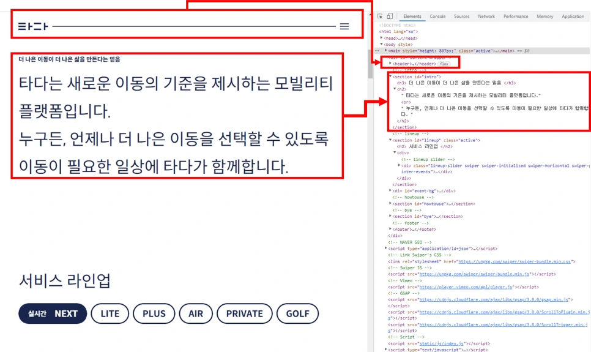Select the "lineup slider" comment line
Screen dimensions: 591x352
pos(428,159)
